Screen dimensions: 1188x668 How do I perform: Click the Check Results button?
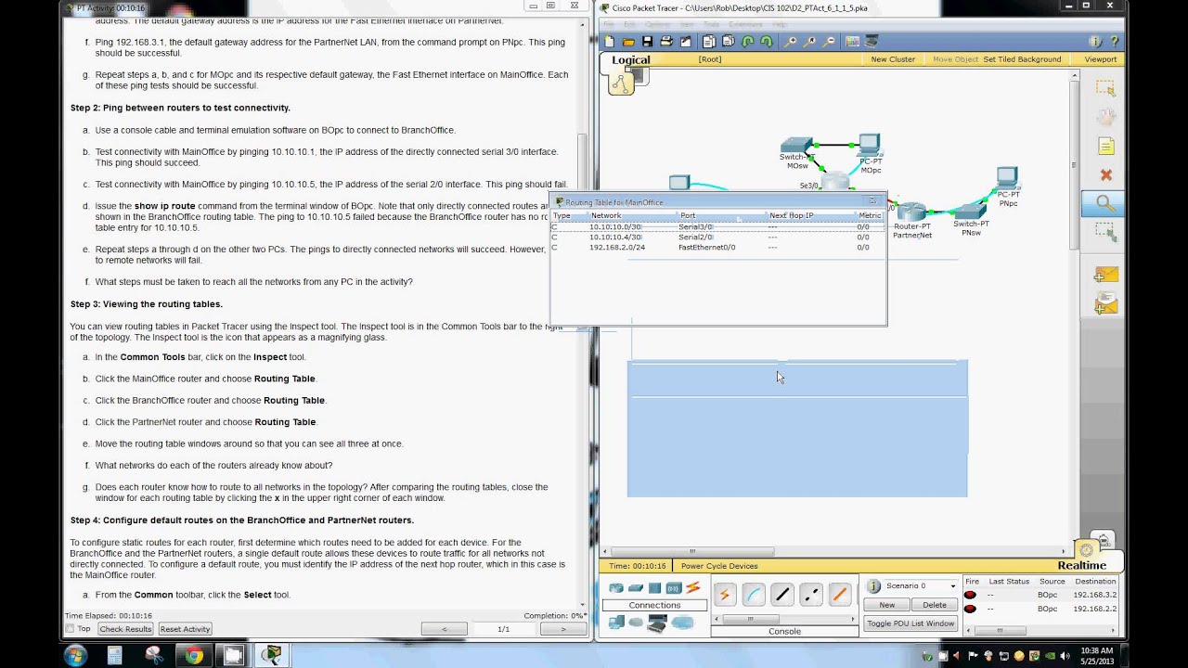125,629
